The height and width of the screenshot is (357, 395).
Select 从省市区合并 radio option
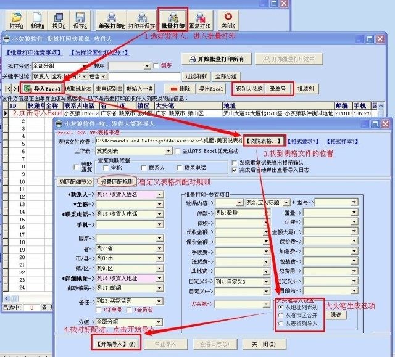pos(281,315)
